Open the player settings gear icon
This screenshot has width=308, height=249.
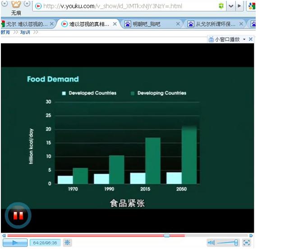click(x=67, y=243)
